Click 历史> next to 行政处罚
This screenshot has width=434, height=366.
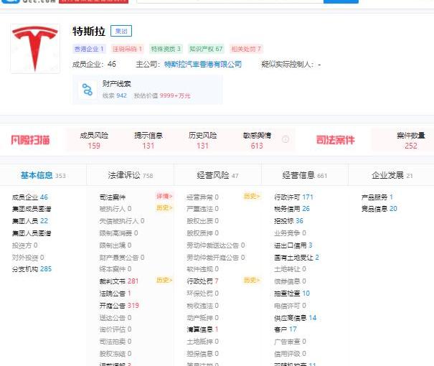(252, 280)
